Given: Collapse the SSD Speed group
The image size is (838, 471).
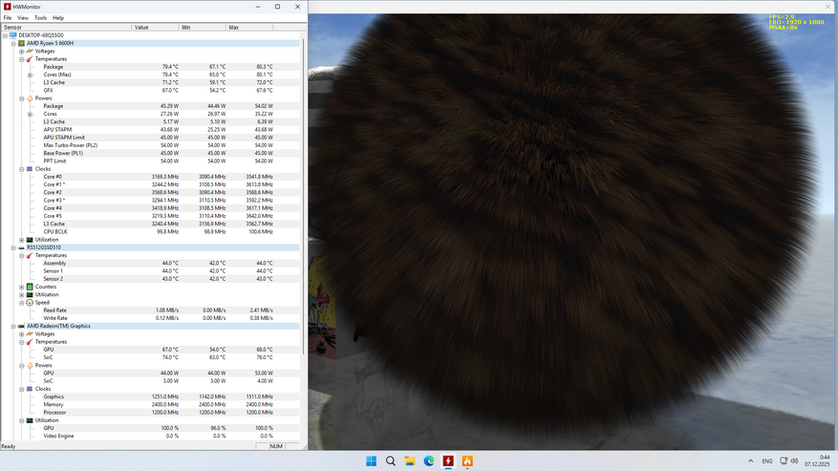Looking at the screenshot, I should tap(22, 303).
